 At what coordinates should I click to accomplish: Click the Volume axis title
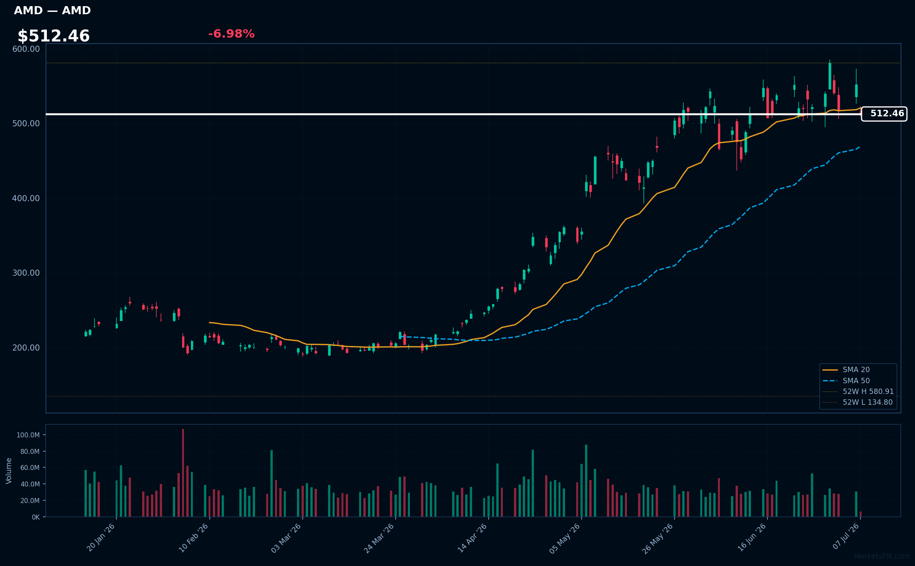pos(9,471)
